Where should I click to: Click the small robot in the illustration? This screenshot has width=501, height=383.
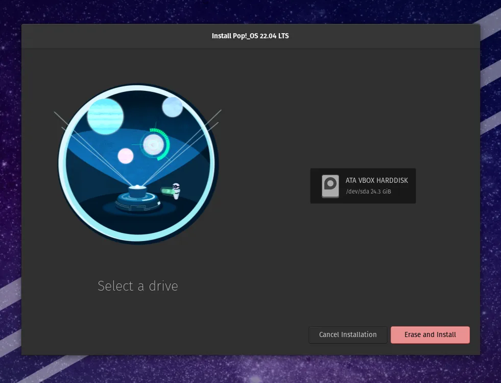tap(177, 190)
